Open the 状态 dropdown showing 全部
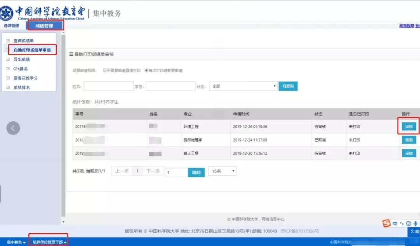This screenshot has width=420, height=246. click(x=243, y=86)
